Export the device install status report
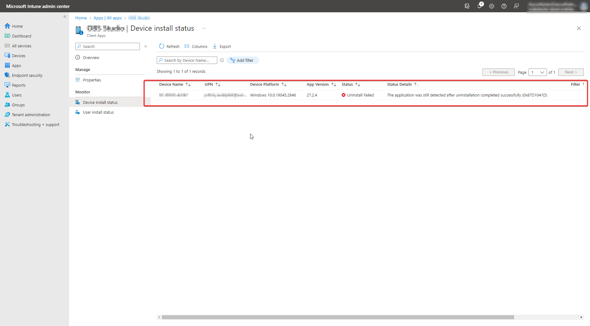This screenshot has width=590, height=326. [222, 46]
